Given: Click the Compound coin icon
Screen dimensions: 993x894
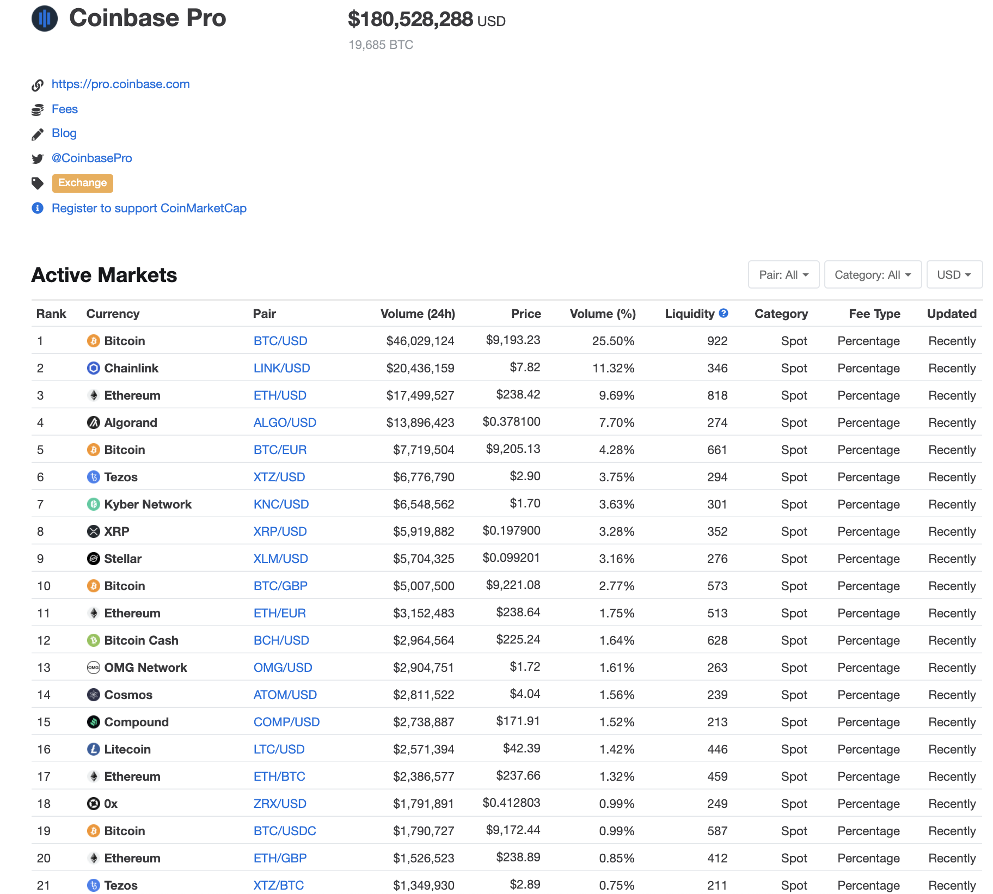Looking at the screenshot, I should click(x=94, y=722).
